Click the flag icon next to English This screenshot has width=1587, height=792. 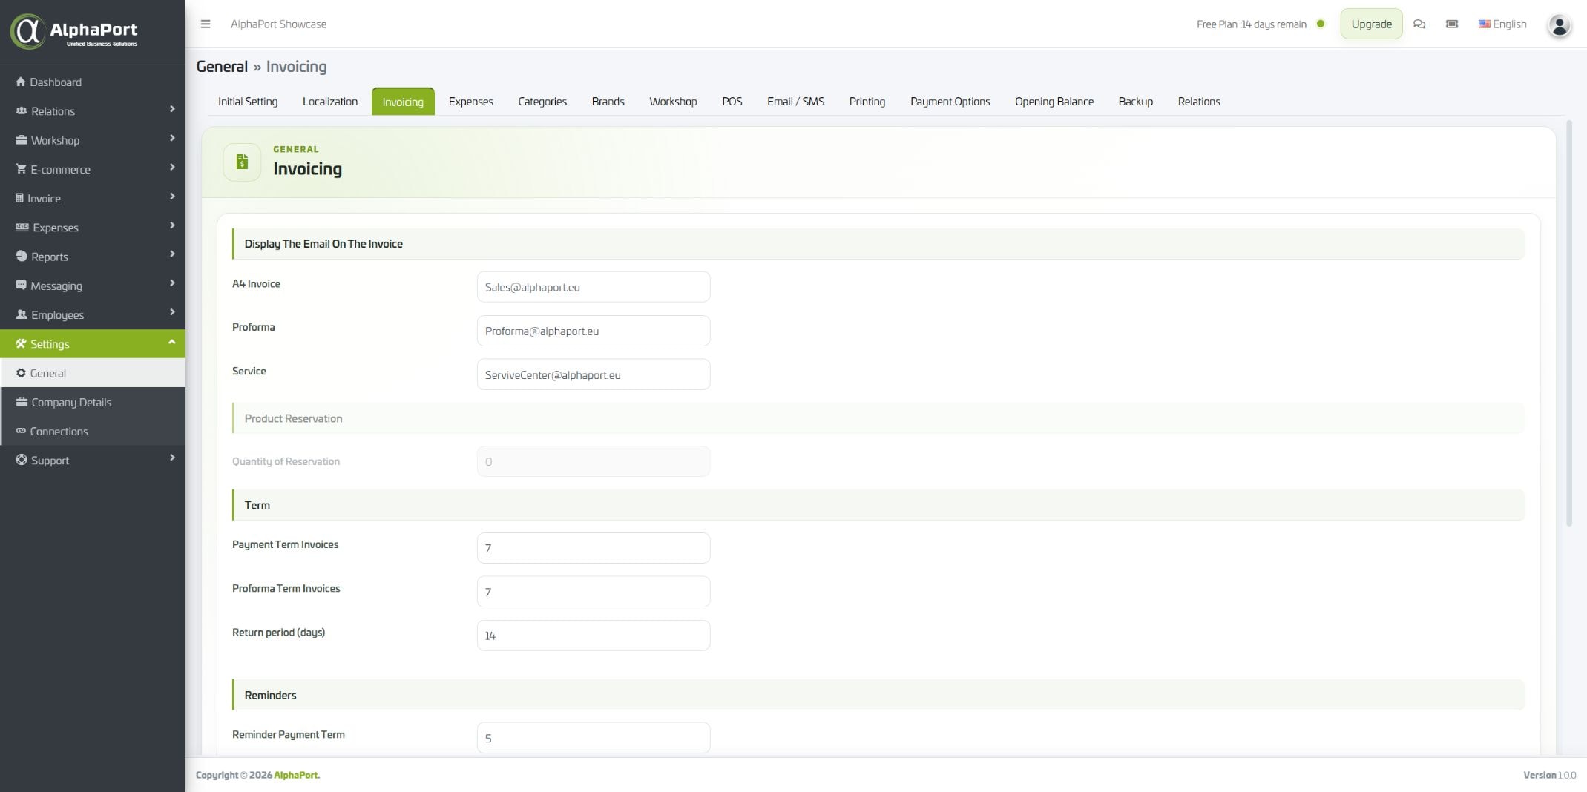tap(1484, 24)
